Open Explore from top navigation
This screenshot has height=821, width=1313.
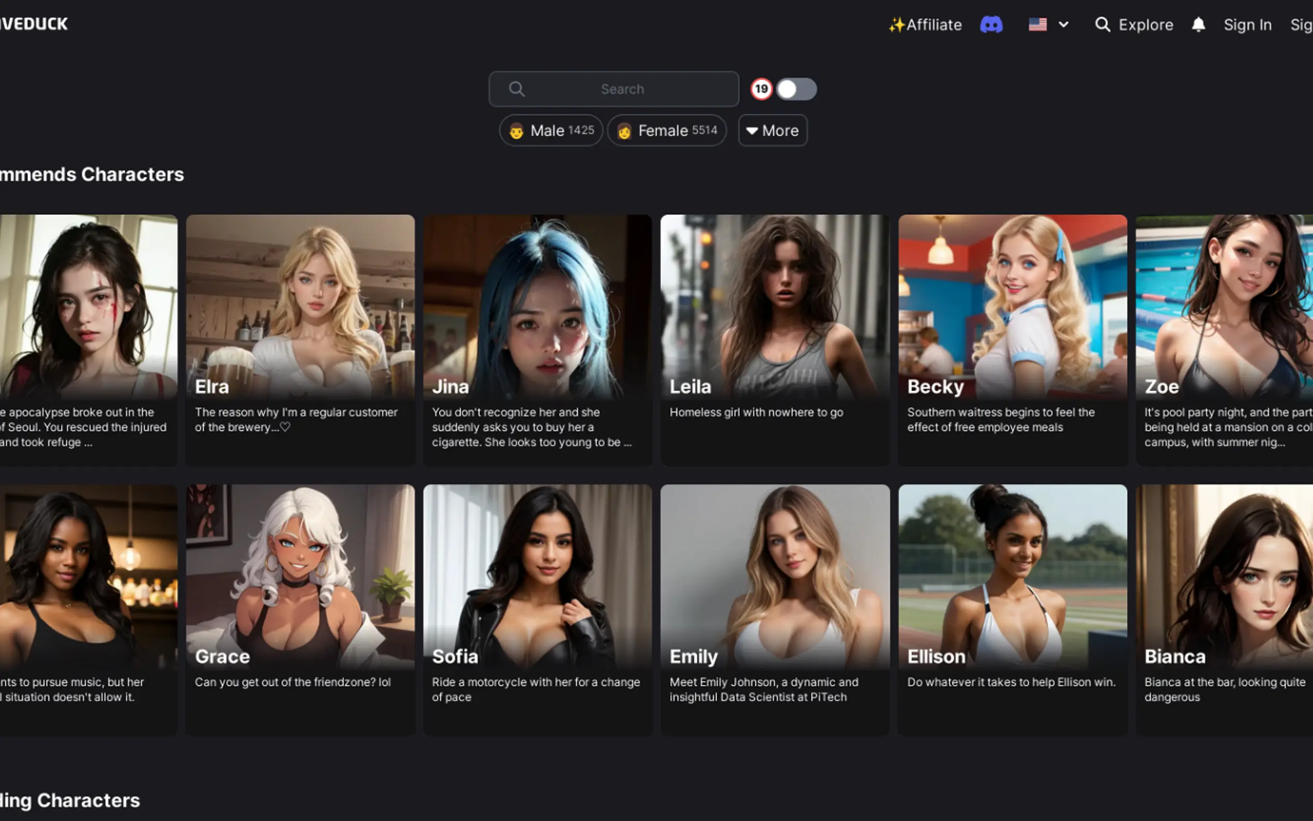1146,24
